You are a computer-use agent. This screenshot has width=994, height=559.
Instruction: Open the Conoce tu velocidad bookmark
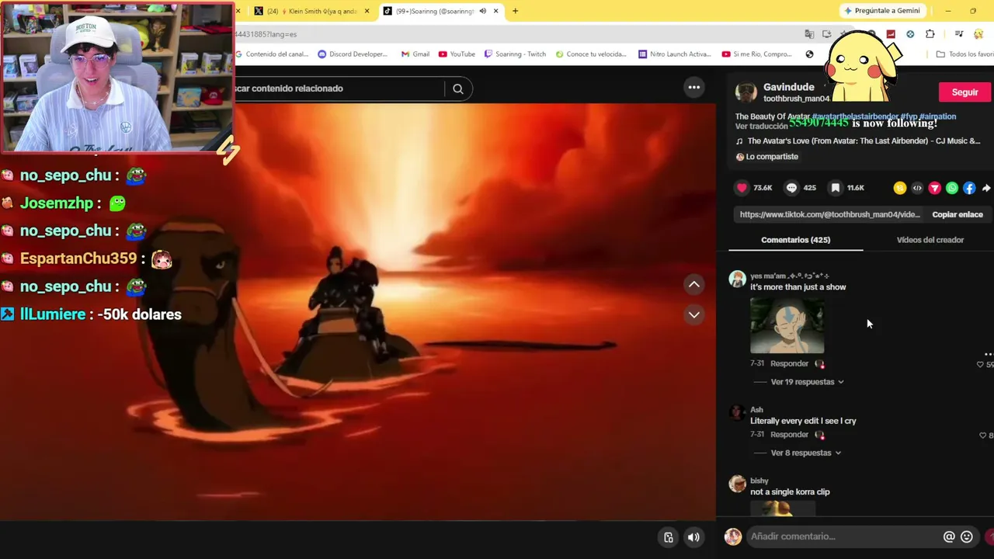click(591, 54)
